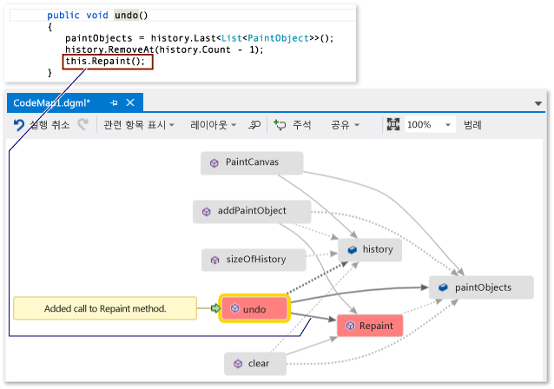Click the 범례 legend button
The width and height of the screenshot is (554, 389).
(472, 125)
